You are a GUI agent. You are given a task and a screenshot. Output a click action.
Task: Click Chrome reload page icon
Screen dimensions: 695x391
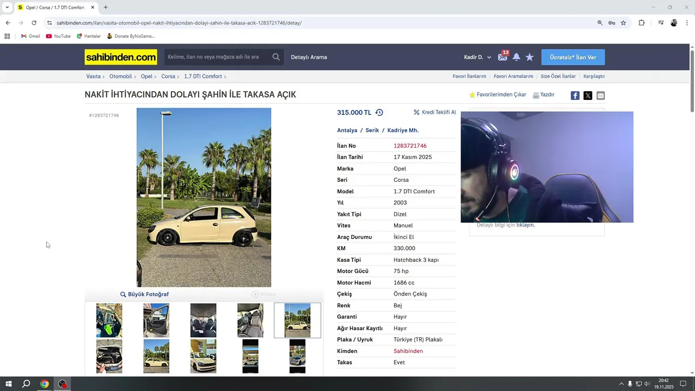tap(34, 23)
